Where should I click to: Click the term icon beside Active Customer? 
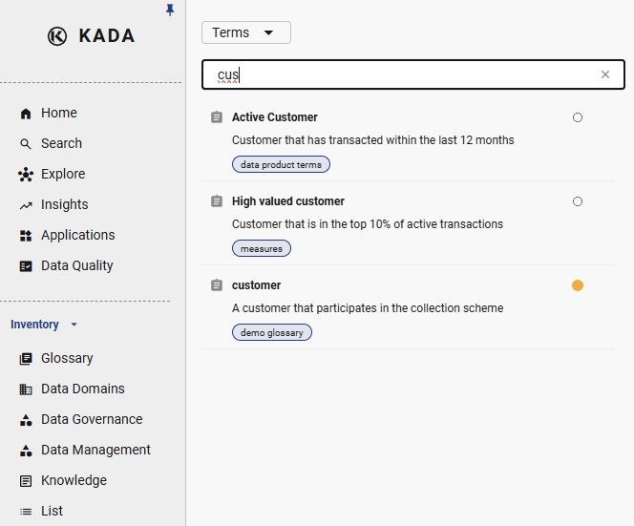click(x=217, y=117)
